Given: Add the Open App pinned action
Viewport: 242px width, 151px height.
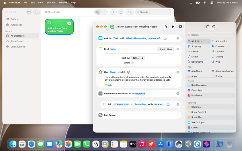Looking at the screenshot, I should [x=210, y=90].
